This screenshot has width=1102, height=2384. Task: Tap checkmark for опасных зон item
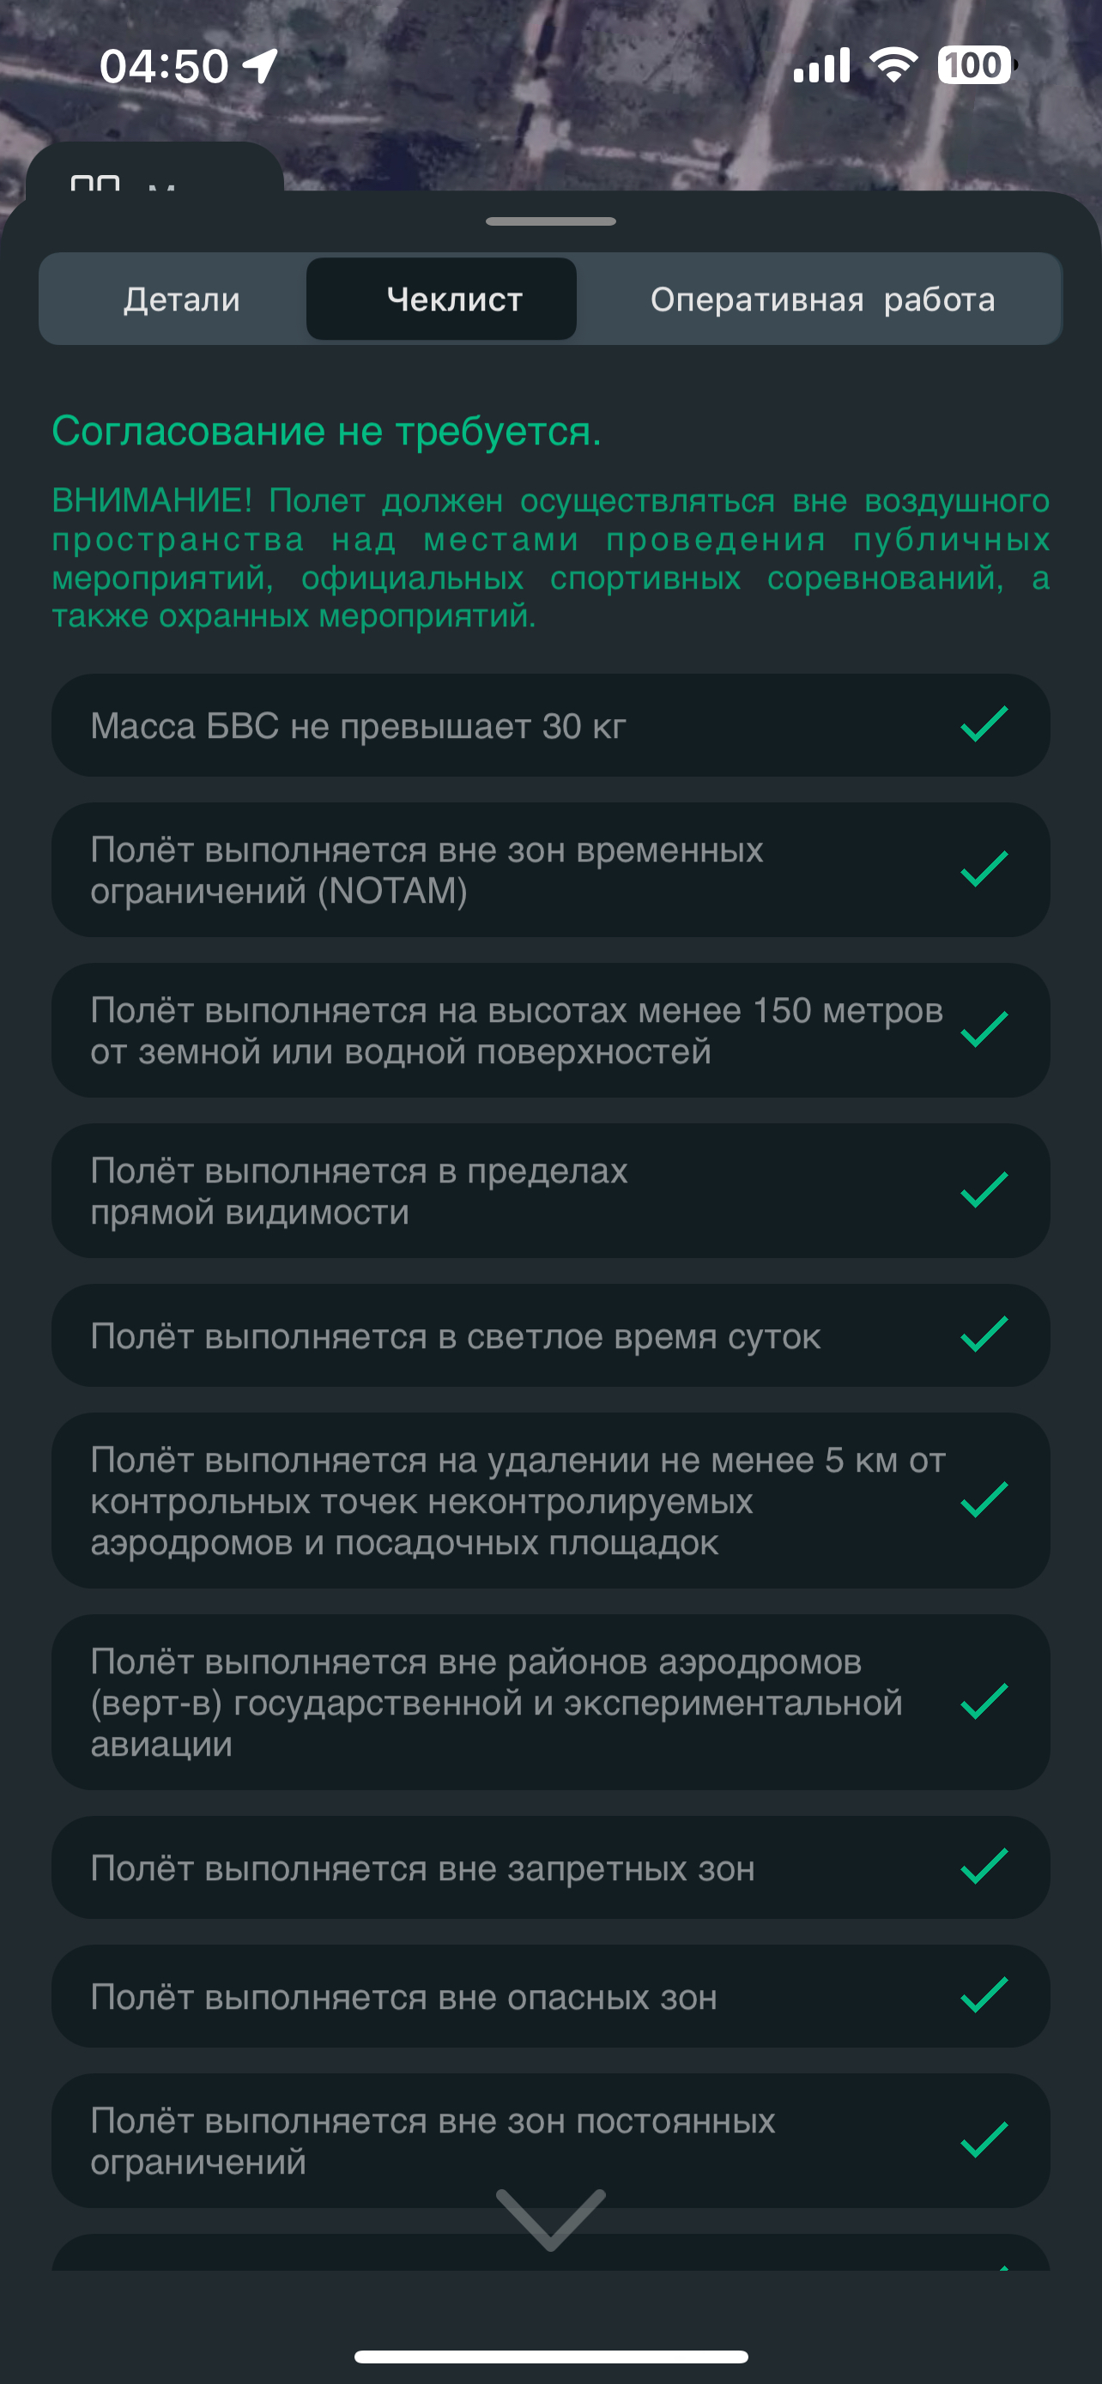point(984,1995)
